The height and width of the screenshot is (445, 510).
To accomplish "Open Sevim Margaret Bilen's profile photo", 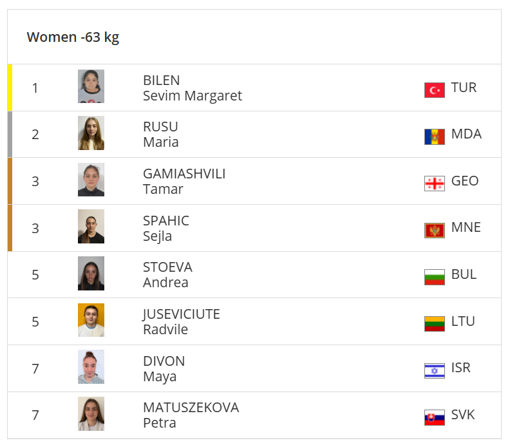I will [x=91, y=87].
